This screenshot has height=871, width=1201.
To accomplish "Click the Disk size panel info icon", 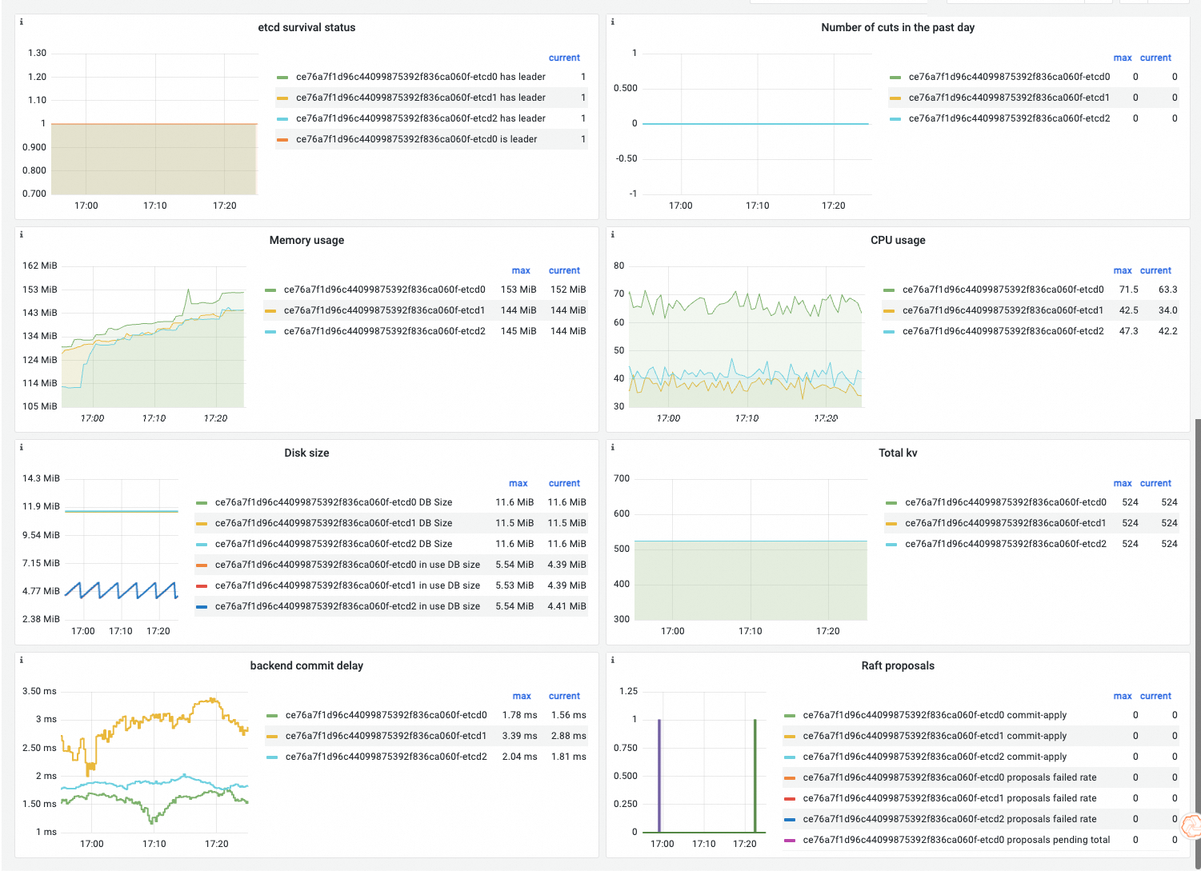I will pos(21,447).
